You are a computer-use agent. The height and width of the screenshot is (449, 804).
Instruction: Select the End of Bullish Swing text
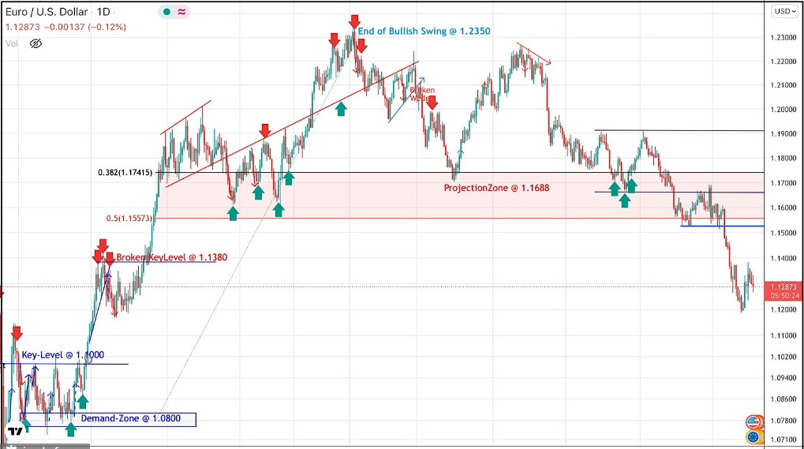[x=424, y=32]
